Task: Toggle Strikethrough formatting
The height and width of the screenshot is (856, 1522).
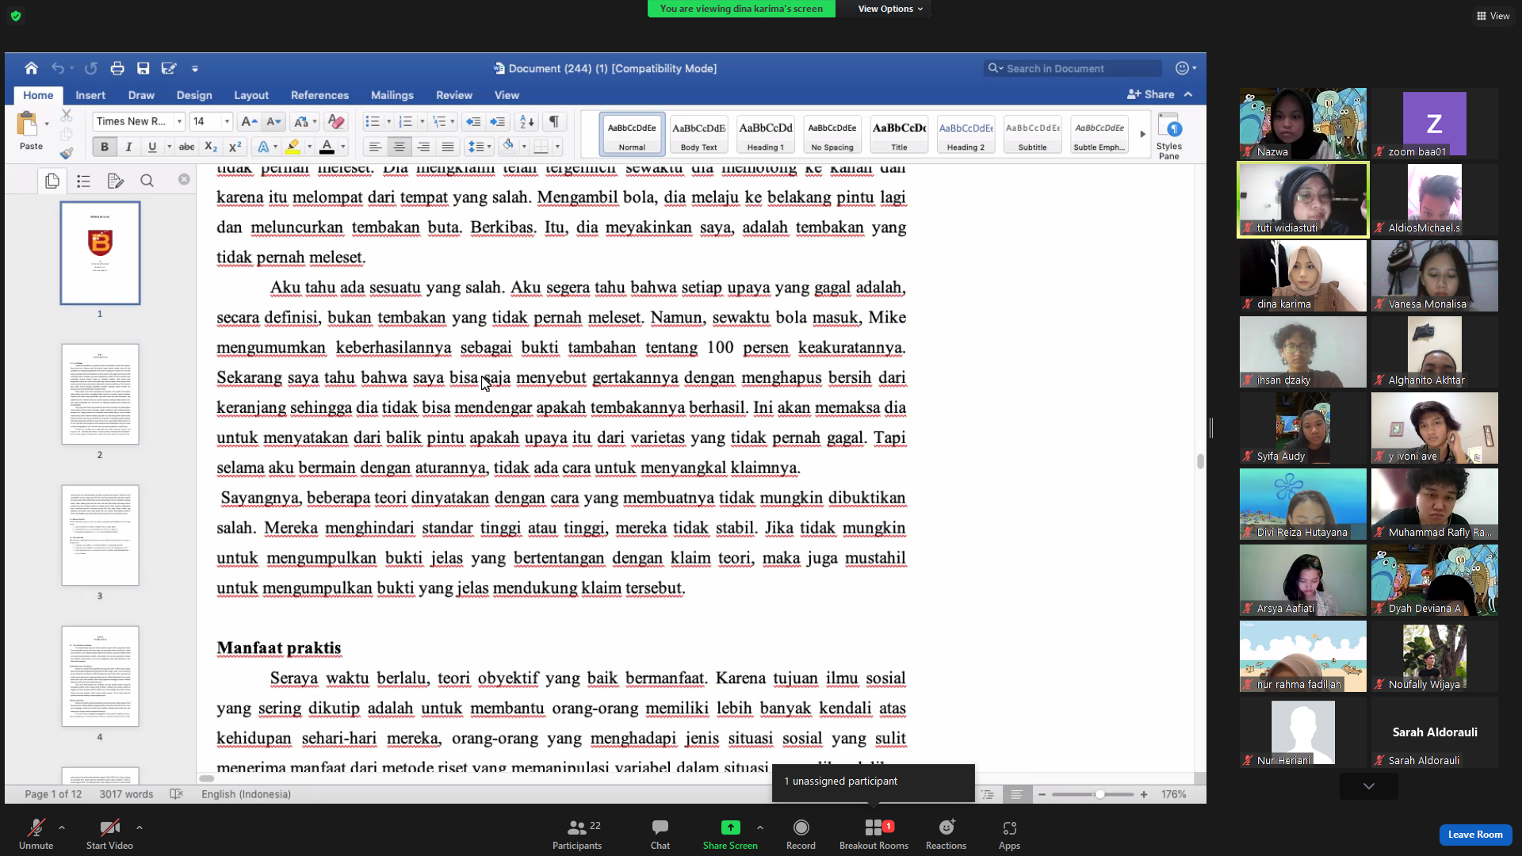Action: click(187, 147)
